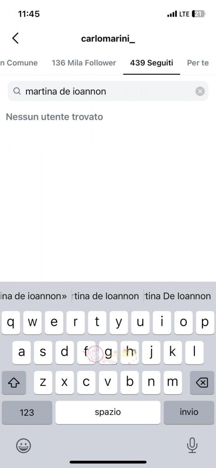Choose middle suggestion "tina de Ioannon"
The height and width of the screenshot is (468, 216).
tap(106, 296)
